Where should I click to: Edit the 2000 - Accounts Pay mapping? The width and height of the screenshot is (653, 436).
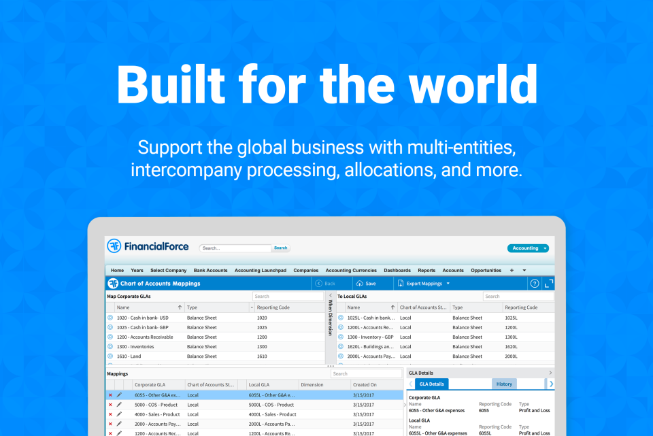pos(118,424)
